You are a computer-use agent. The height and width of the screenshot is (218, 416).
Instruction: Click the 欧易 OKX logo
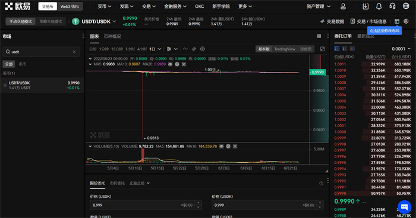(17, 7)
